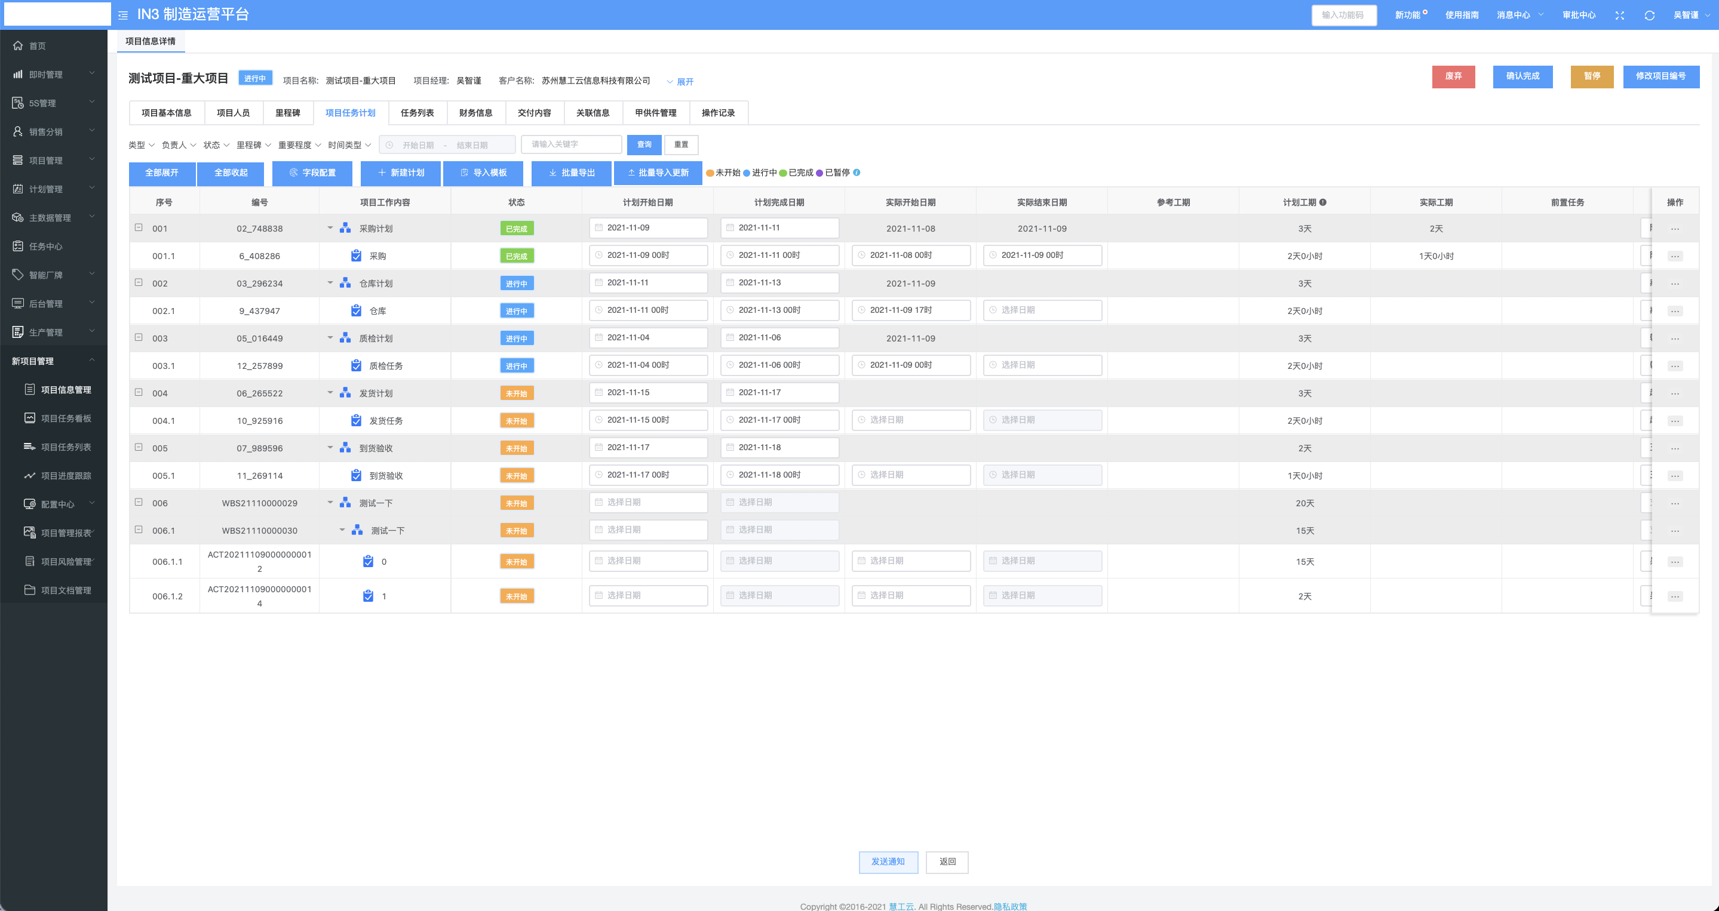Click the 项目任务看板 sidebar icon
The width and height of the screenshot is (1719, 911).
click(29, 418)
